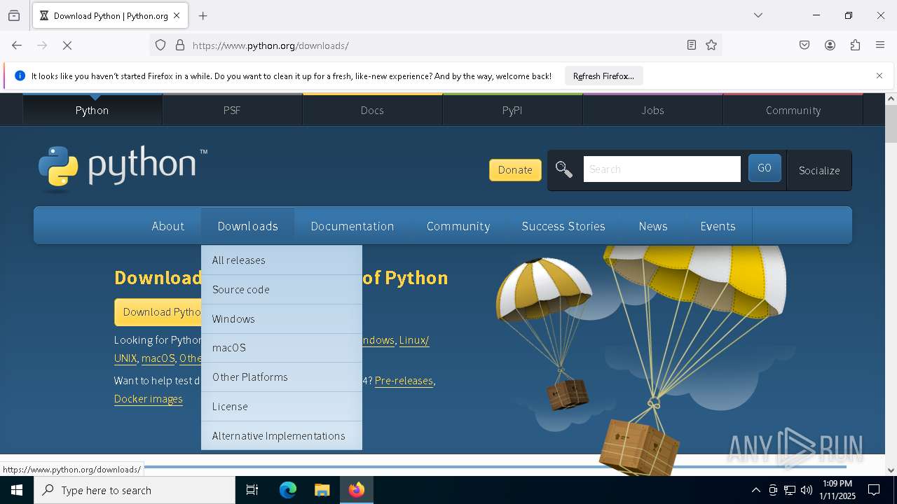This screenshot has height=504, width=897.
Task: Follow the Docker images link
Action: [149, 399]
